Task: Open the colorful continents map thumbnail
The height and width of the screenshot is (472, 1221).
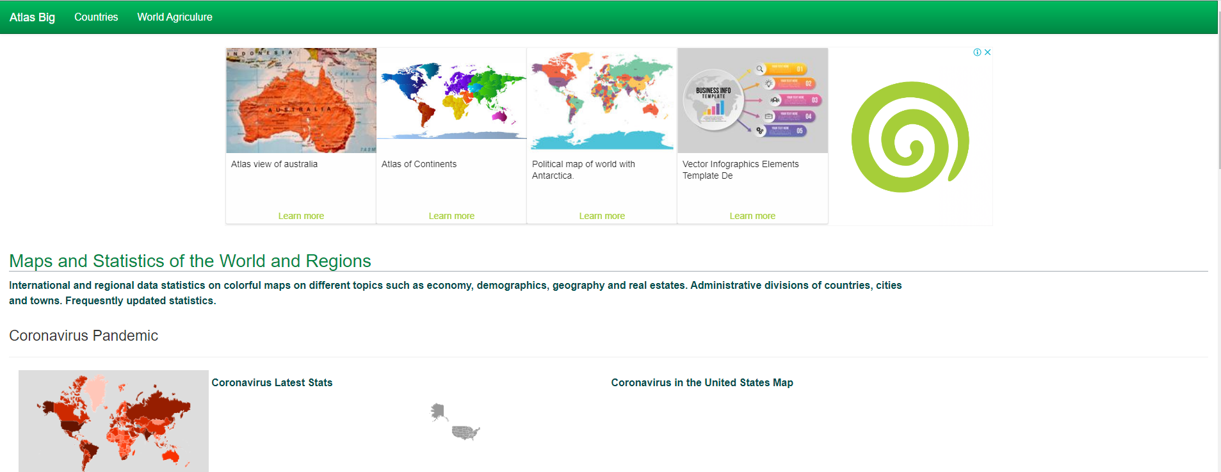Action: (451, 101)
